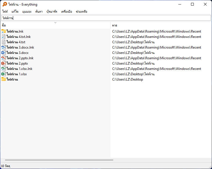Select file name ไฟล์งาน.lnk
This screenshot has height=169, width=212.
(x=15, y=31)
